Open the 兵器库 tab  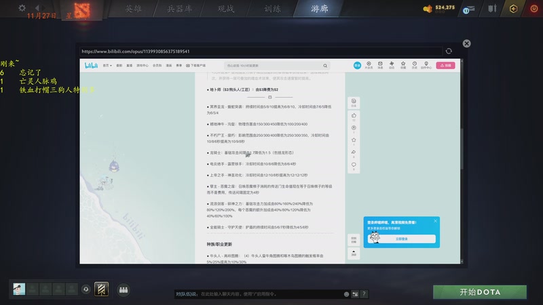179,9
